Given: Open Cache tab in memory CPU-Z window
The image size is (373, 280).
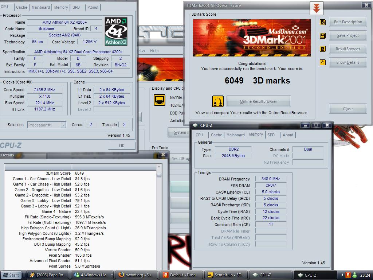Looking at the screenshot, I should [216, 135].
